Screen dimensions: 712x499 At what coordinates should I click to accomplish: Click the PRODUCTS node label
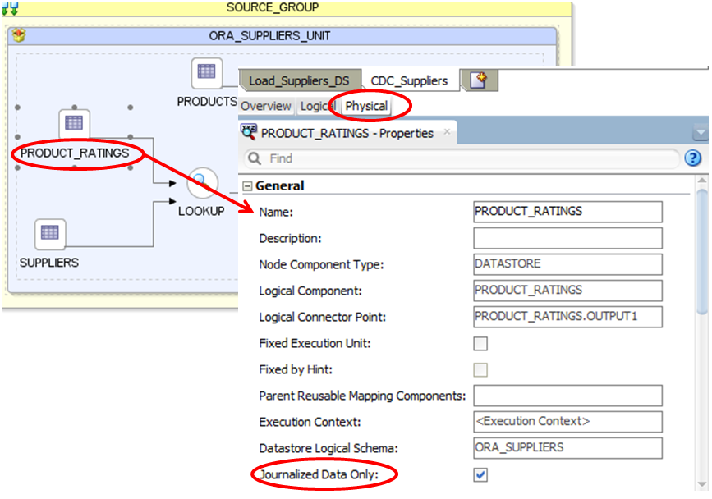(x=207, y=102)
